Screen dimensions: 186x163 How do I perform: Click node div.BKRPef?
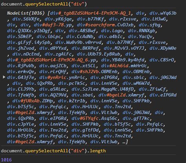[x=85, y=48]
